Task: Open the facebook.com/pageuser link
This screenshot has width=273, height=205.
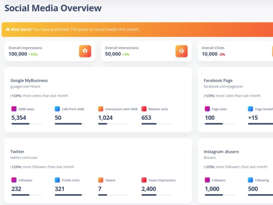Action: 223,87
